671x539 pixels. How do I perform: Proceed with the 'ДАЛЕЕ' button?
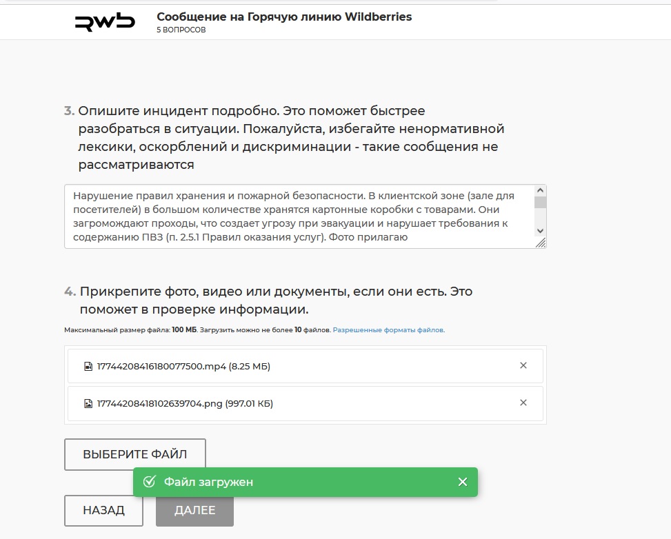(x=194, y=510)
